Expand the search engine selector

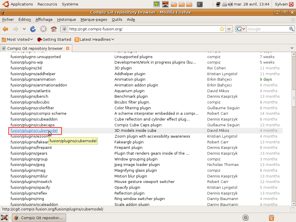click(x=241, y=29)
